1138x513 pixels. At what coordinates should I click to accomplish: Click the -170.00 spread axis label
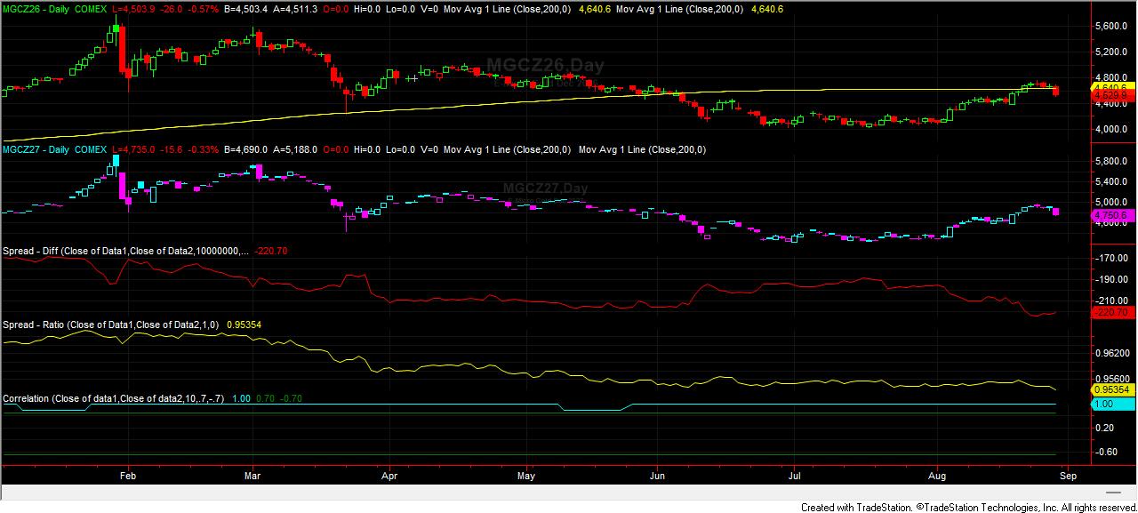[x=1112, y=259]
